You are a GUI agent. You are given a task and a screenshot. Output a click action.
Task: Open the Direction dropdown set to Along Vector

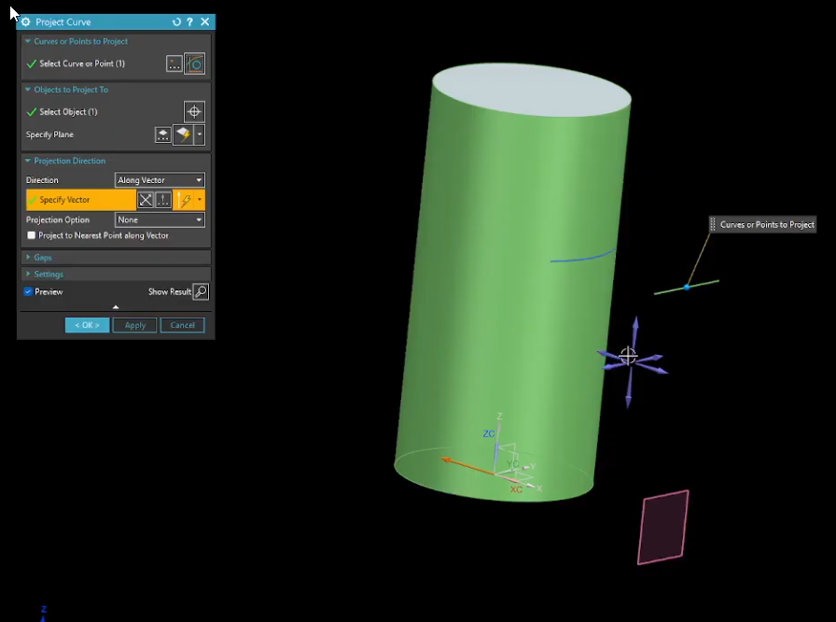click(x=160, y=180)
